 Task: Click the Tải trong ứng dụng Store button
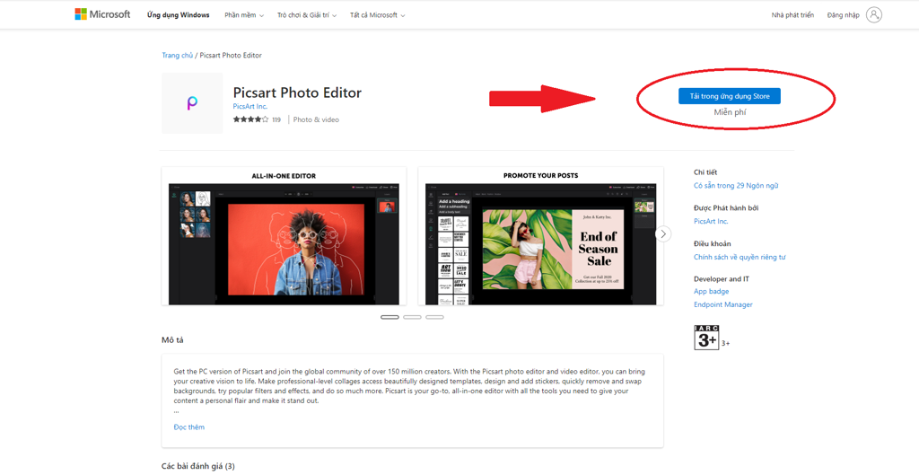point(729,96)
